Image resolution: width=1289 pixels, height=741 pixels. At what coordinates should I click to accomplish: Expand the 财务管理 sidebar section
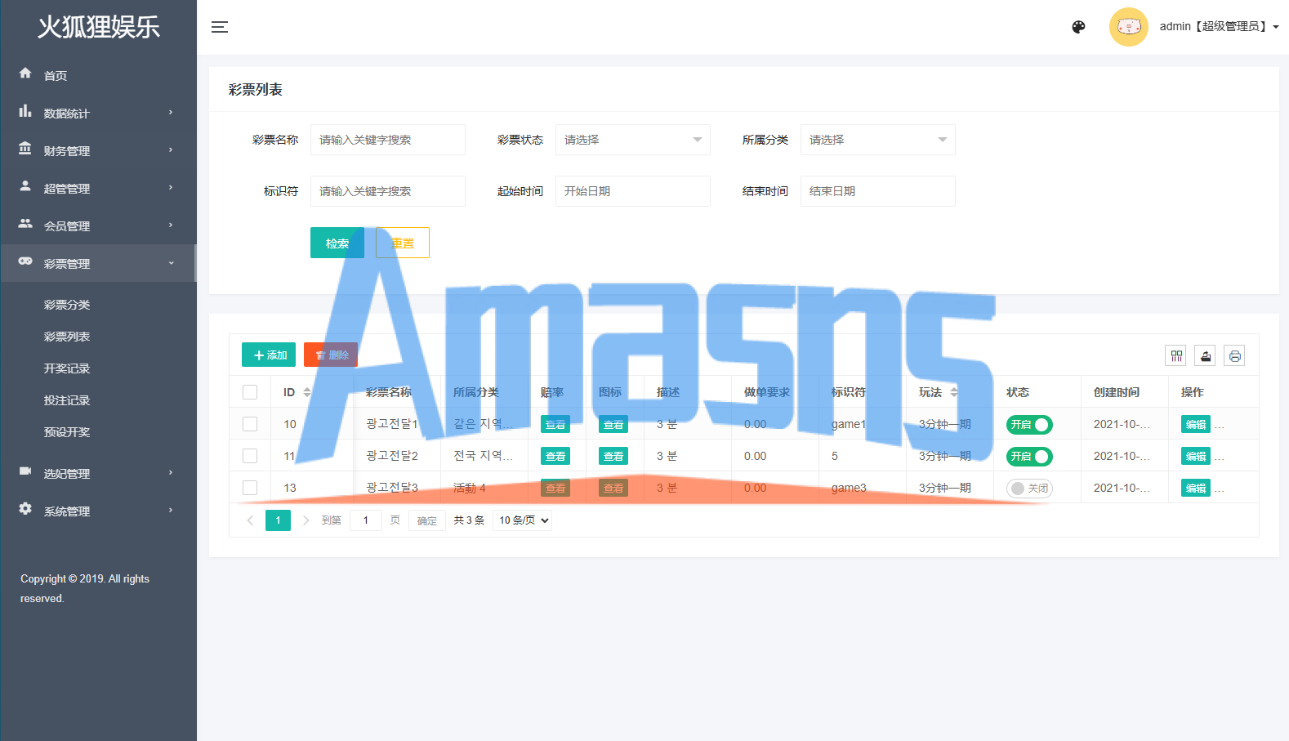[x=98, y=150]
